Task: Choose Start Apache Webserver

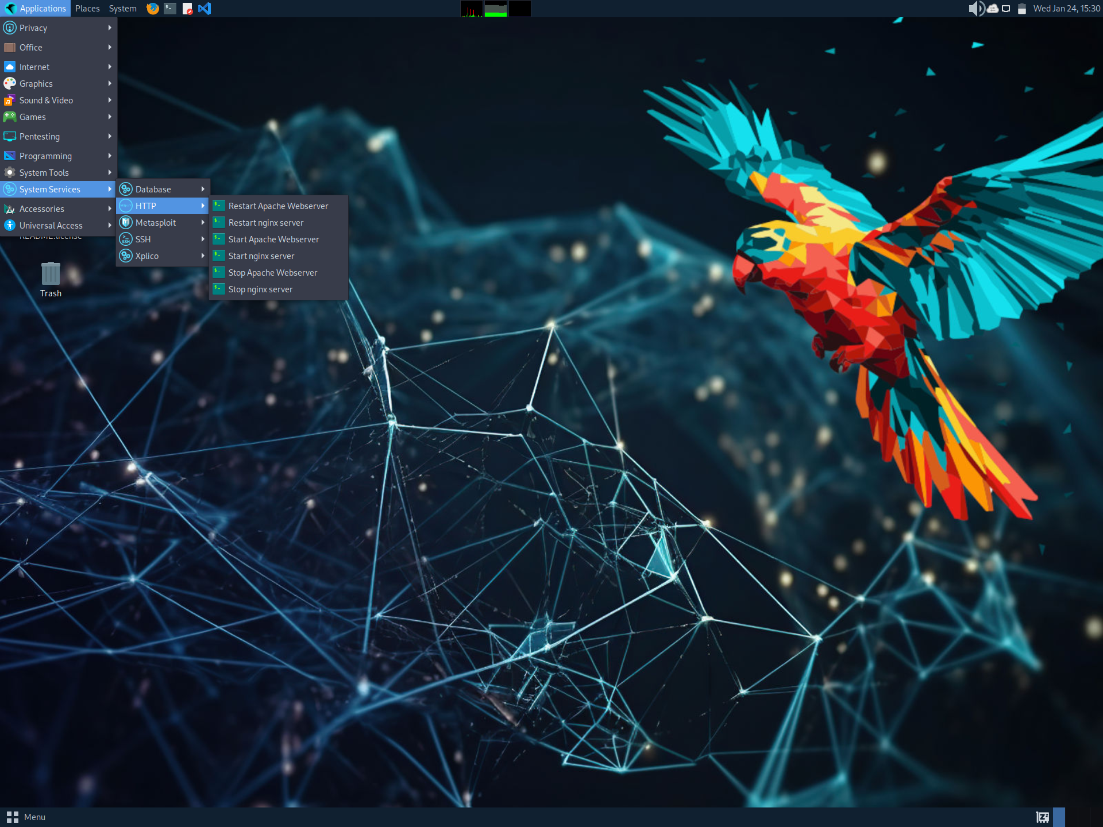Action: [279, 239]
